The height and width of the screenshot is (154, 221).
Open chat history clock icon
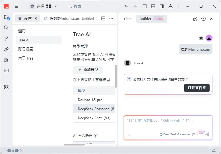[203, 19]
